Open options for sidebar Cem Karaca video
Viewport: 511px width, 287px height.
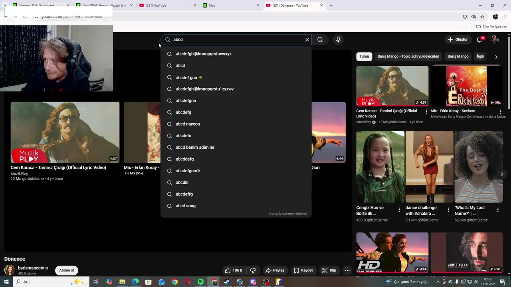426,112
